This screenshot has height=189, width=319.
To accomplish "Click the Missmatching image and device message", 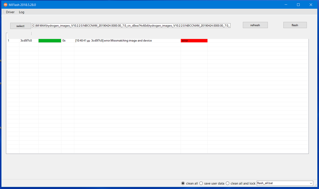I will pos(113,41).
